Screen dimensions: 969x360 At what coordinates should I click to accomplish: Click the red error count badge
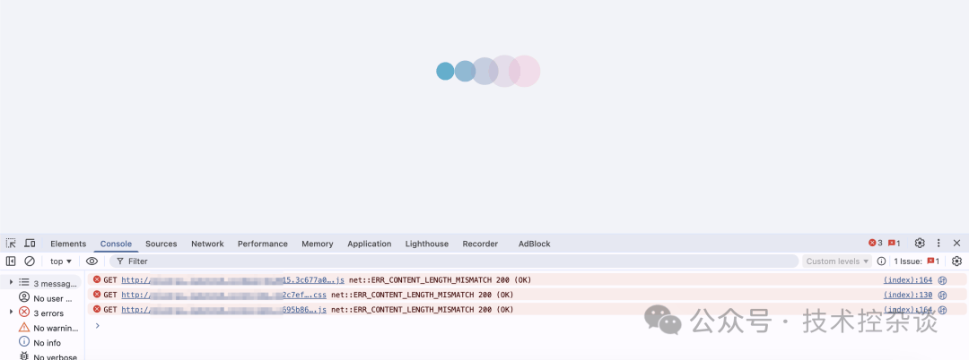point(875,244)
